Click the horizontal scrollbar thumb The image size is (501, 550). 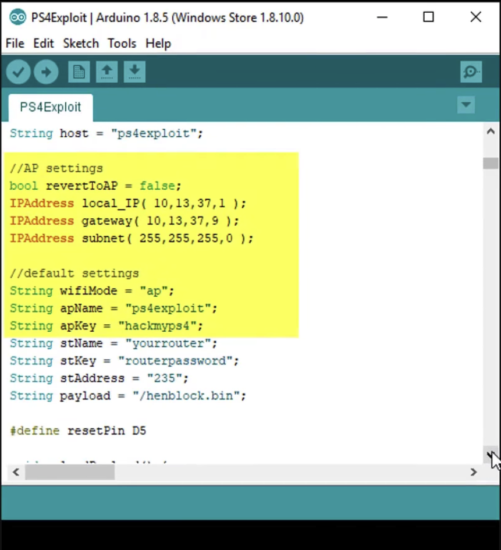[70, 472]
